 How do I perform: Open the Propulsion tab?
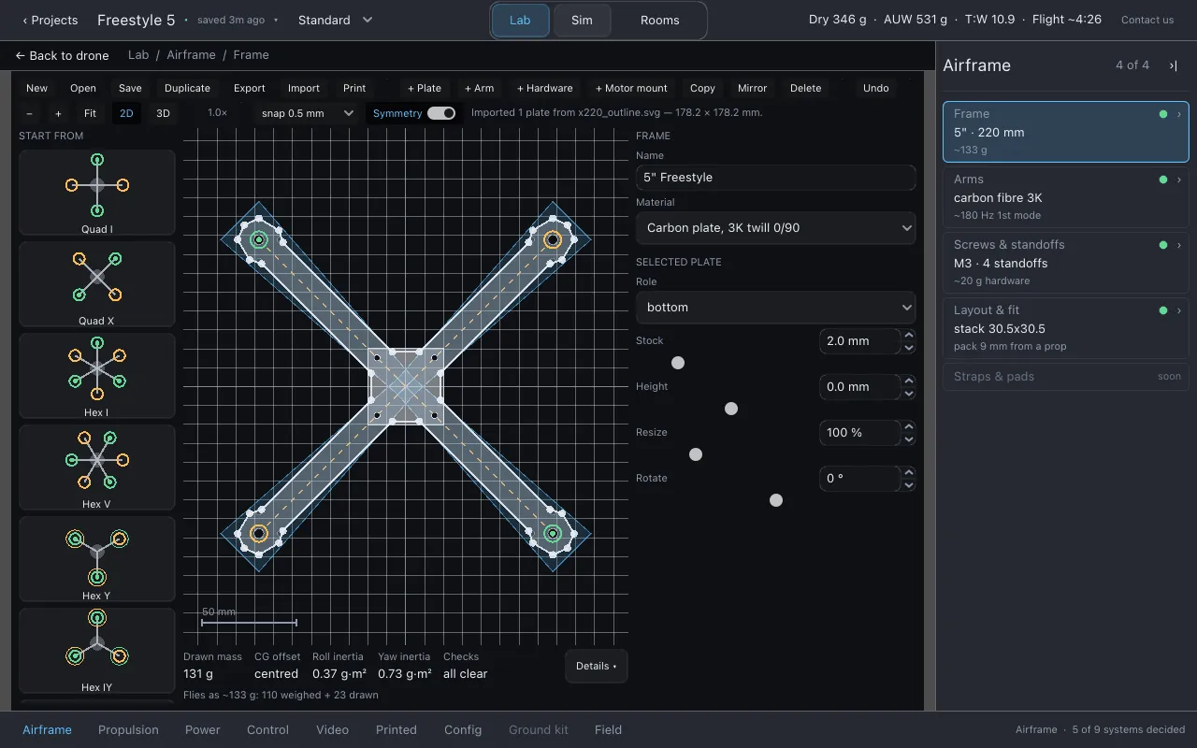click(128, 730)
